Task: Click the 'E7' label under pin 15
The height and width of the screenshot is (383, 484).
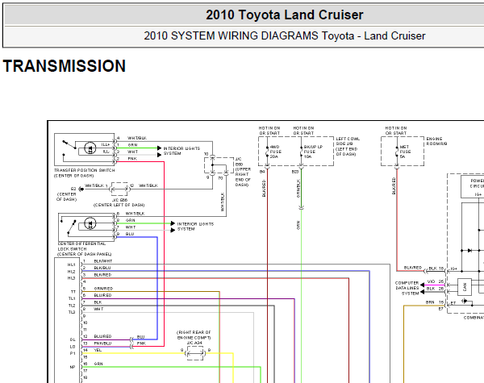Action: point(440,308)
